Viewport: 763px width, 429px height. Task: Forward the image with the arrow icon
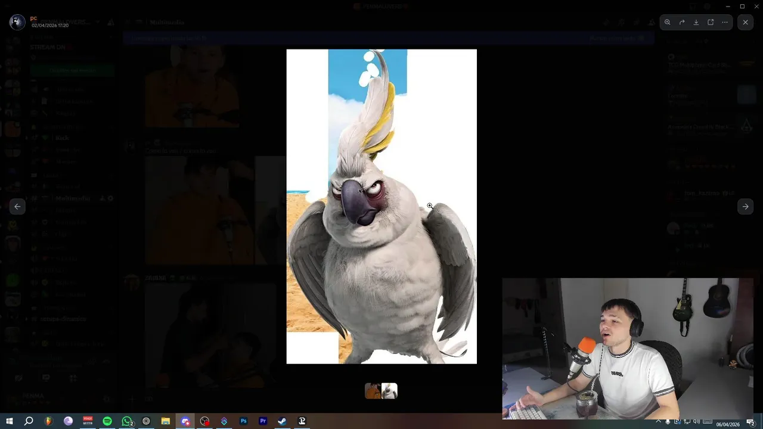click(x=682, y=22)
